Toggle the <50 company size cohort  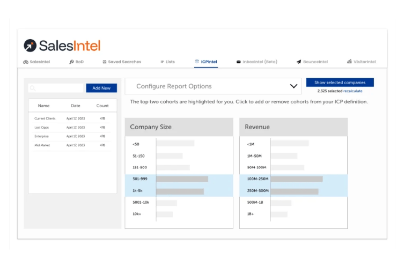[179, 144]
